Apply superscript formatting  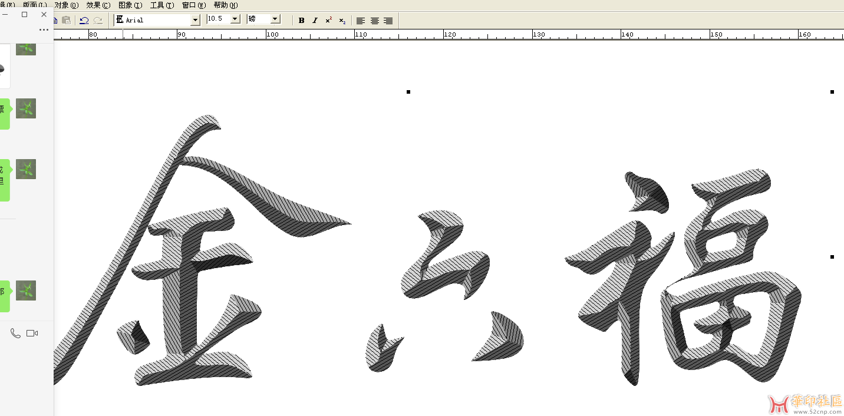(x=328, y=20)
